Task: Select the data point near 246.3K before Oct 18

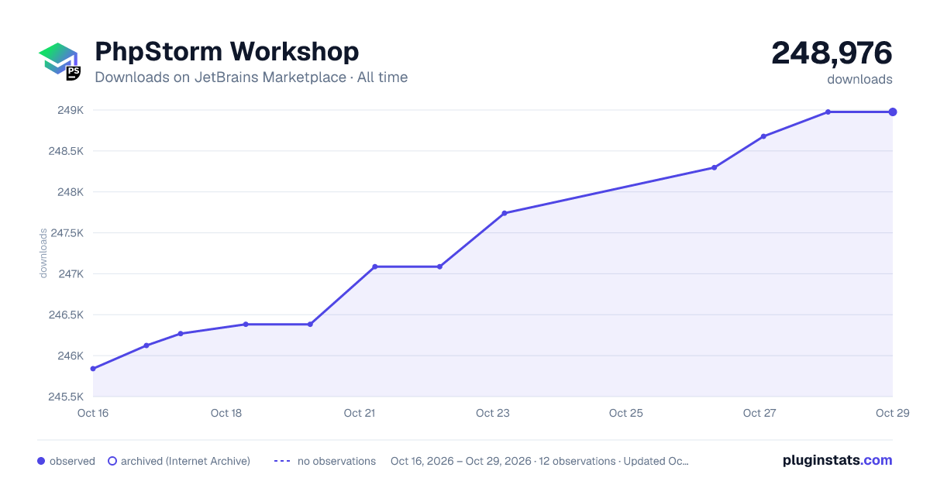Action: coord(181,334)
